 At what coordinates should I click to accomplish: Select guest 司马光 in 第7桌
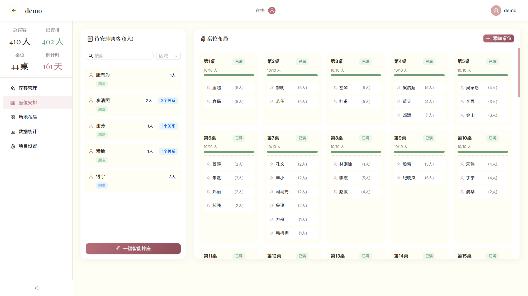tap(292, 192)
